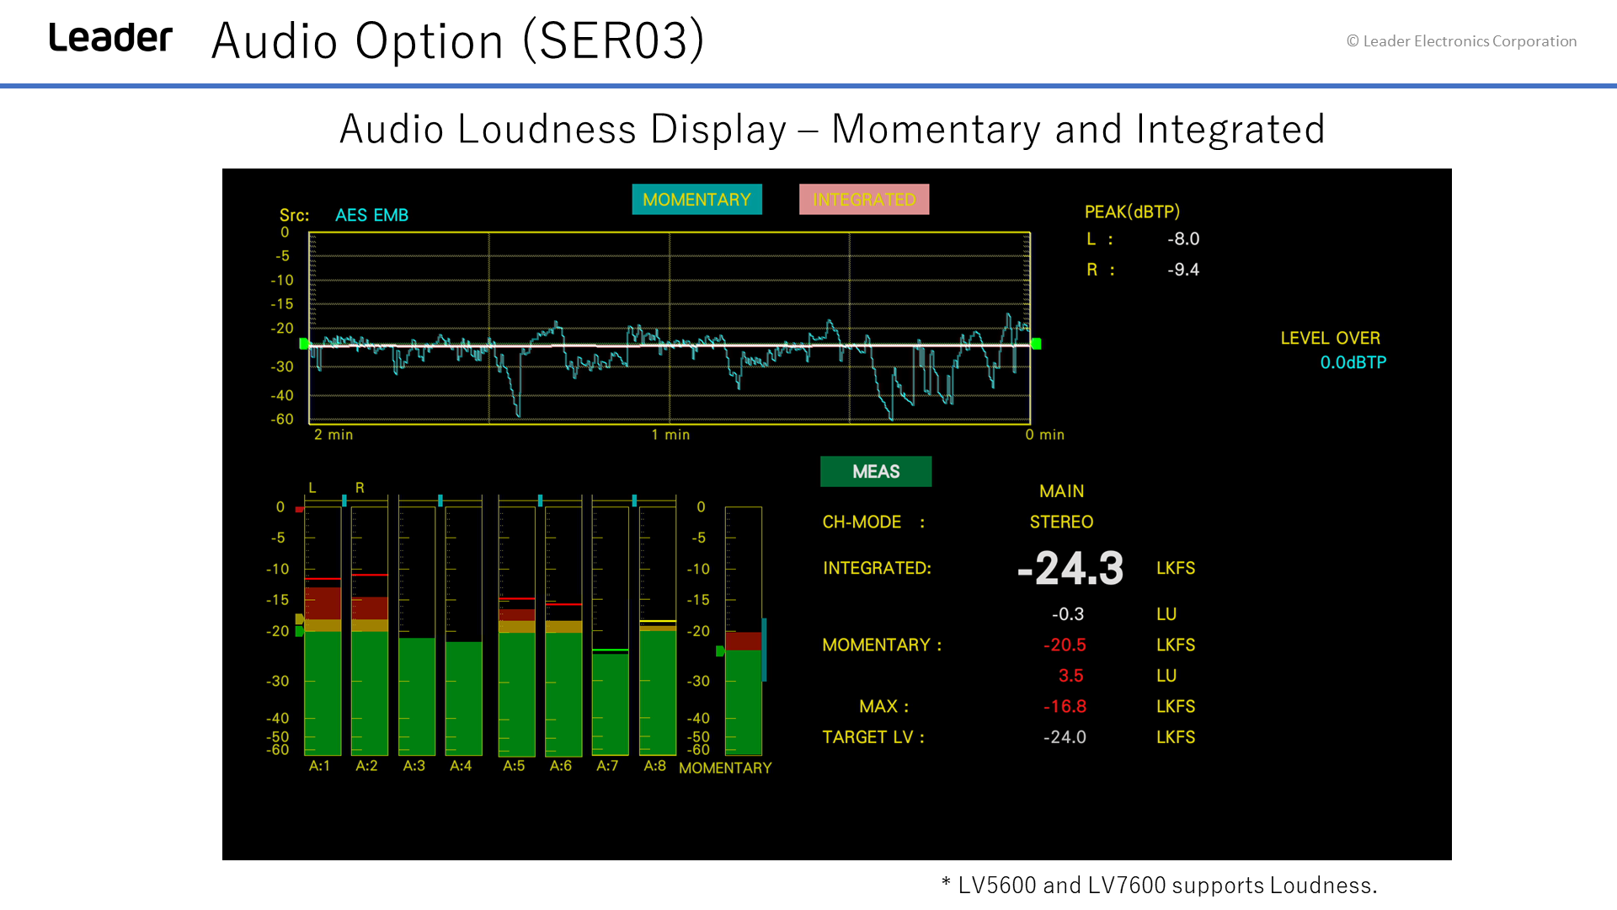
Task: Select the green MEAS indicator
Action: [x=876, y=472]
